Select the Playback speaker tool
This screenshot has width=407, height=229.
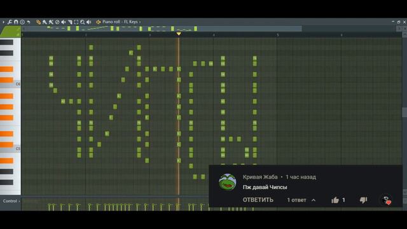tap(89, 22)
